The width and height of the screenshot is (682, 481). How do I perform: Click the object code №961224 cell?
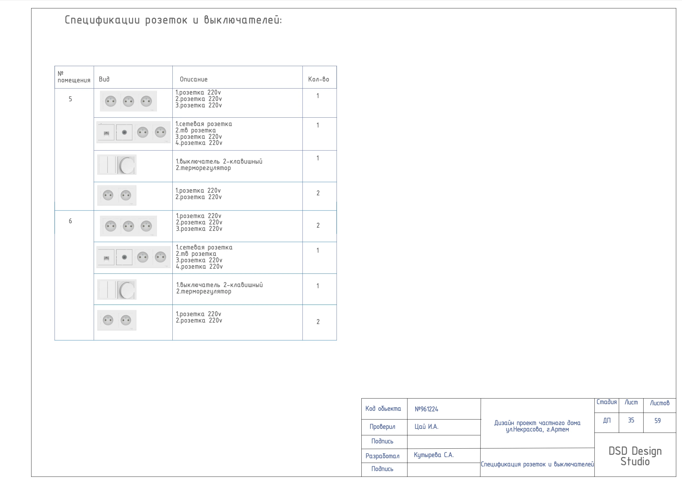[426, 409]
